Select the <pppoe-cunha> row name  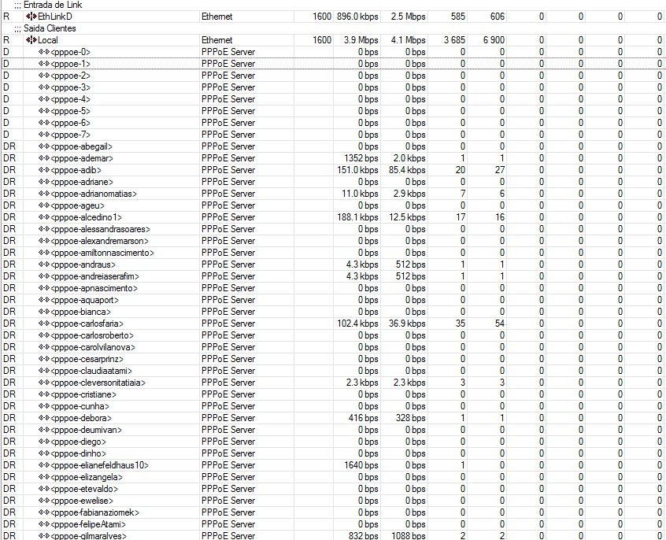coord(80,407)
